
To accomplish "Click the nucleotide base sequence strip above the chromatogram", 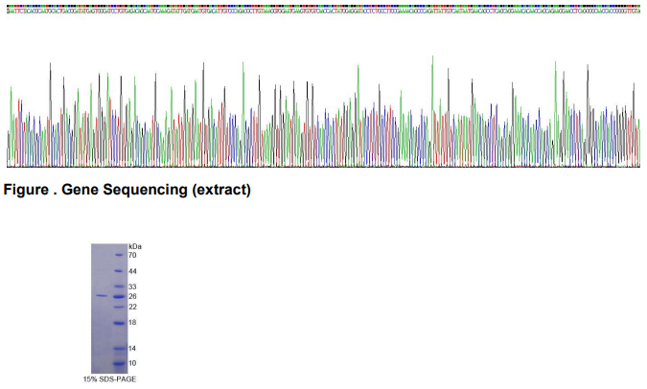I will coord(324,11).
